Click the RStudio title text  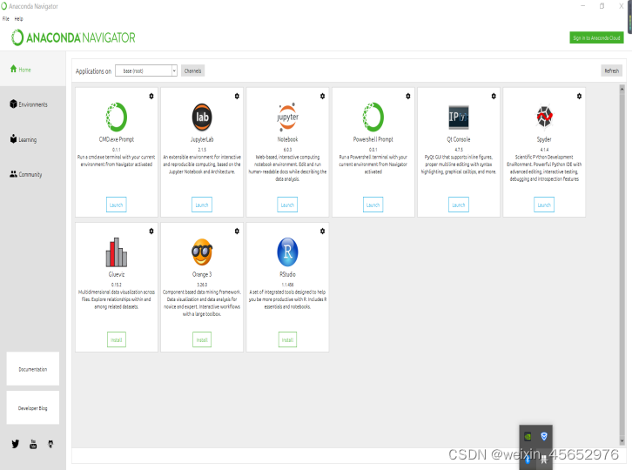click(287, 274)
